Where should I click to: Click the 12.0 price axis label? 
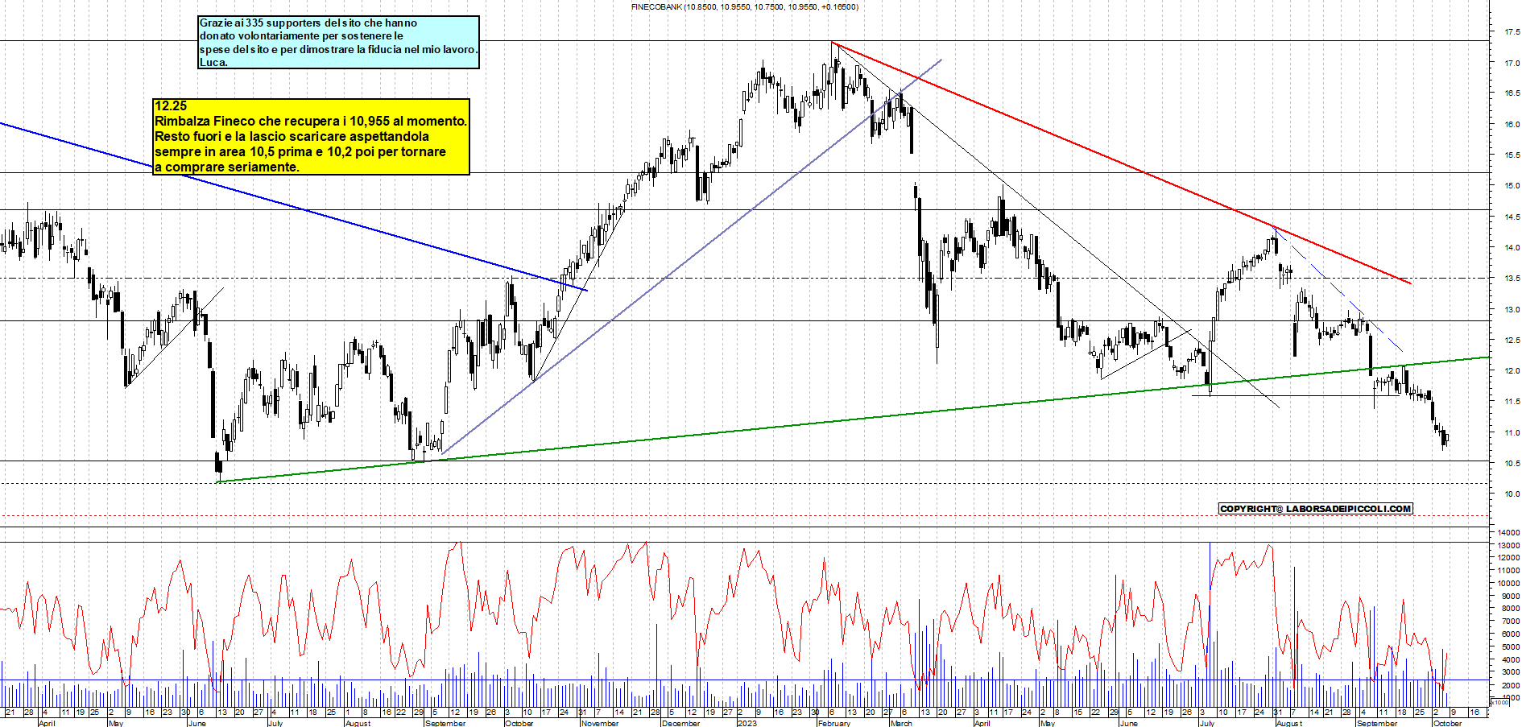point(1512,371)
